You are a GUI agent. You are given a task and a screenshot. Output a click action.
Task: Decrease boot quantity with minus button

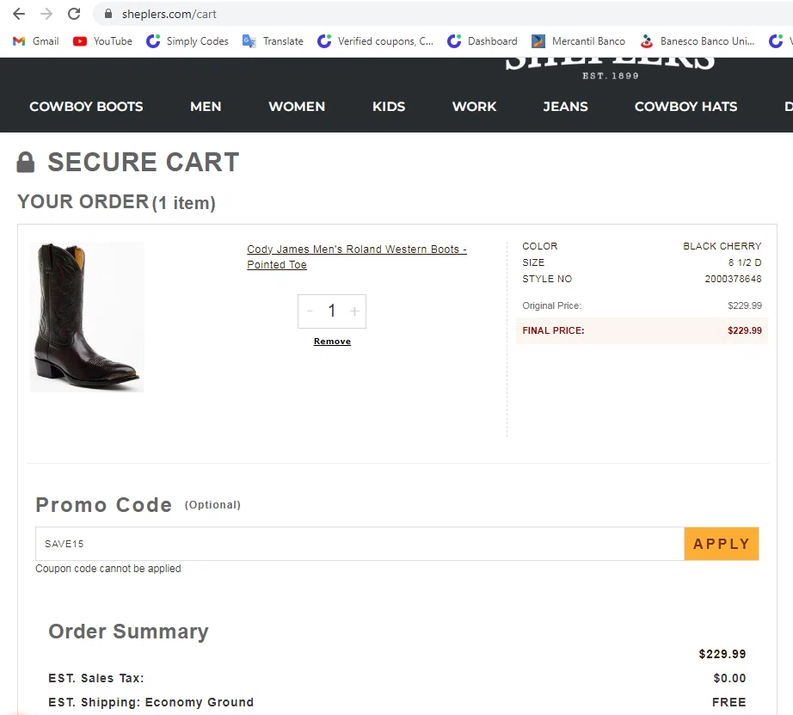[x=310, y=311]
